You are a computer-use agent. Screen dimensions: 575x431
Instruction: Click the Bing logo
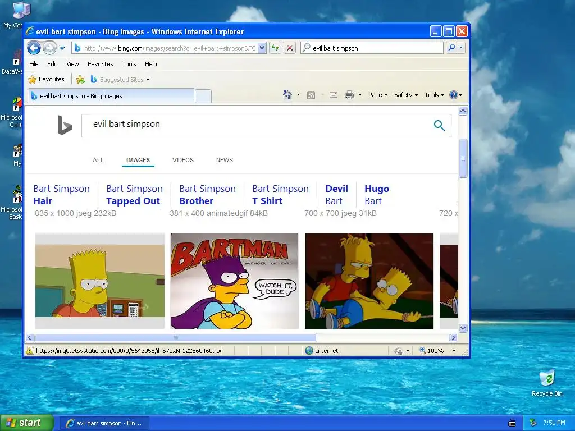(x=65, y=125)
